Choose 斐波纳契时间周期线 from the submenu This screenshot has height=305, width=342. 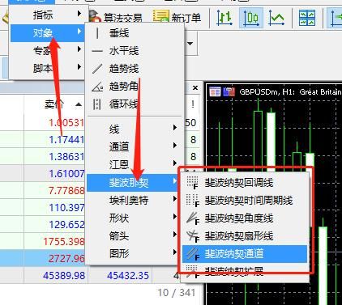pos(245,201)
